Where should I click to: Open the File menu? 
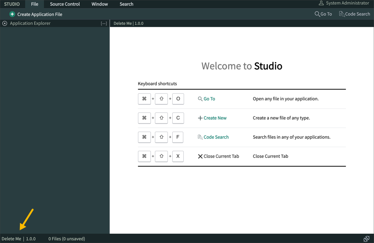pyautogui.click(x=34, y=4)
